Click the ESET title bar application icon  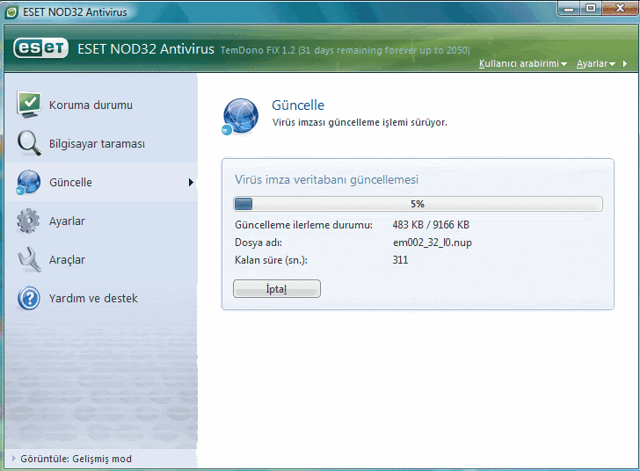point(11,12)
